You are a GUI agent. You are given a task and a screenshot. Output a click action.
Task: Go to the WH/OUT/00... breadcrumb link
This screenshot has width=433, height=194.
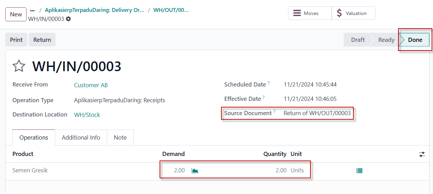tap(171, 10)
